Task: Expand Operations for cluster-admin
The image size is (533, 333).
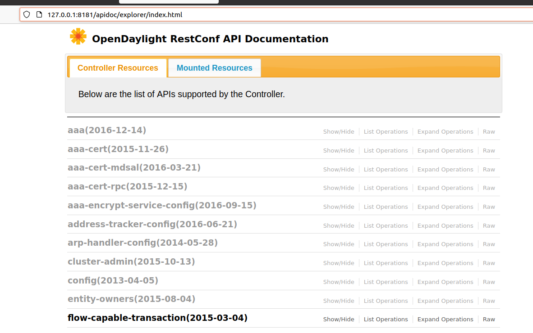Action: coord(446,263)
